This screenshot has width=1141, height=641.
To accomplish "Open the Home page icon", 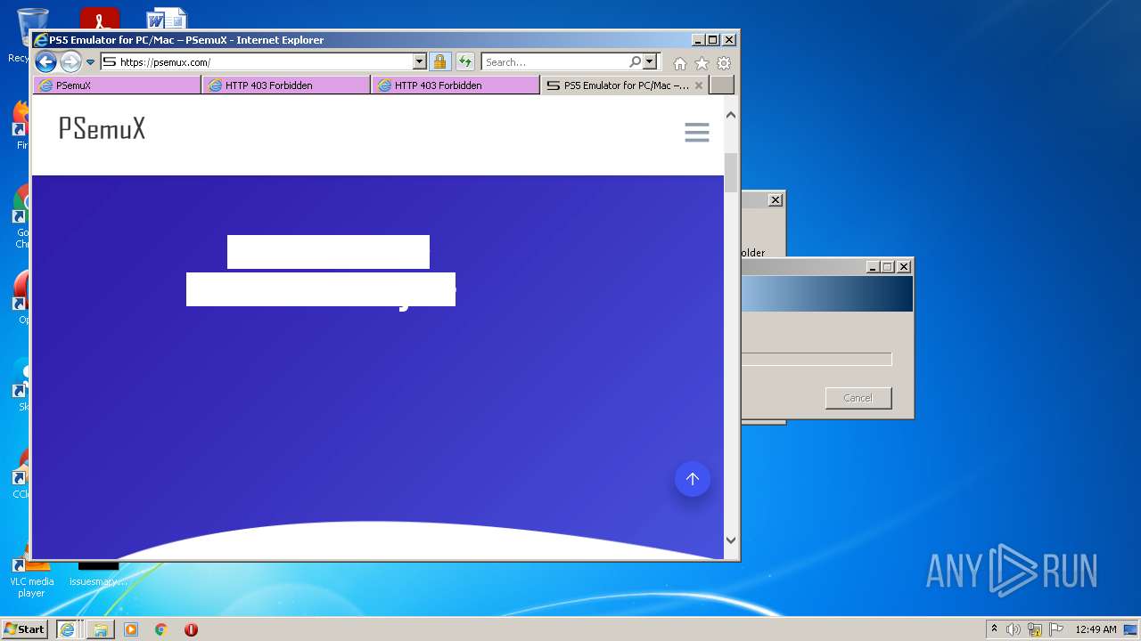I will (680, 63).
